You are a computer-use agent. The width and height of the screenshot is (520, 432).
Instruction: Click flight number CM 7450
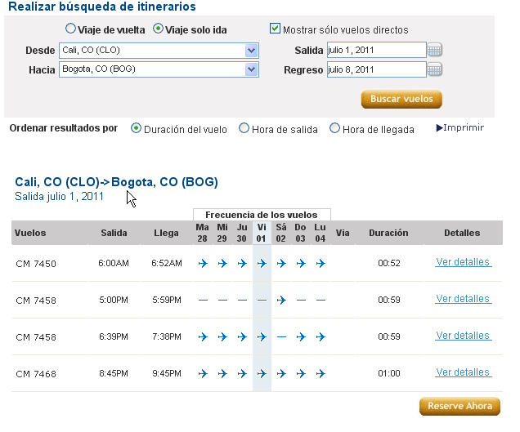[x=36, y=264]
